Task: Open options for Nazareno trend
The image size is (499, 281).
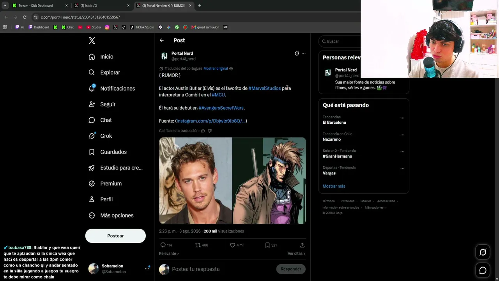Action: [x=402, y=135]
